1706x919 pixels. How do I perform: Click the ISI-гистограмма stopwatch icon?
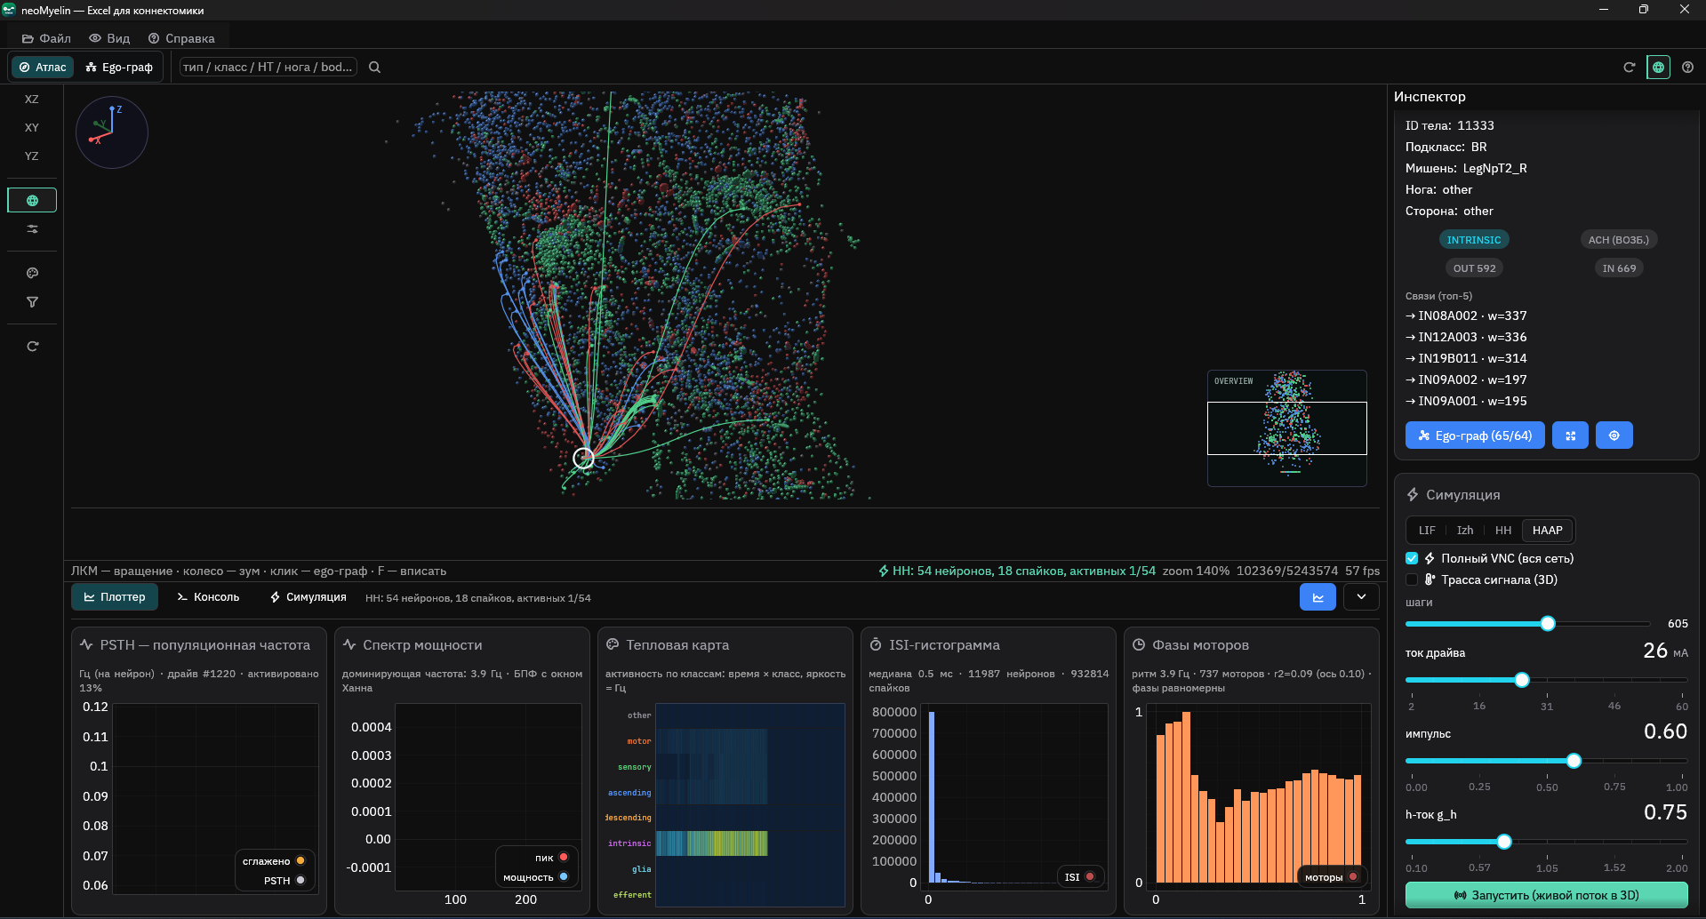point(876,644)
